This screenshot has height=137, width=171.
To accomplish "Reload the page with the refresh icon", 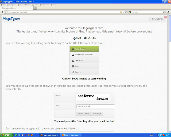I will pyautogui.click(x=126, y=12).
